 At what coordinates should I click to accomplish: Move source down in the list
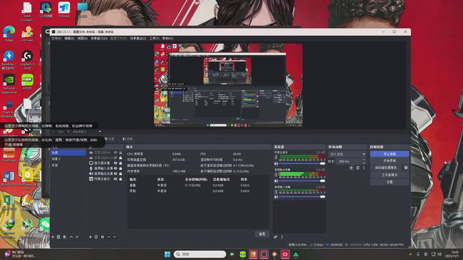(115, 237)
